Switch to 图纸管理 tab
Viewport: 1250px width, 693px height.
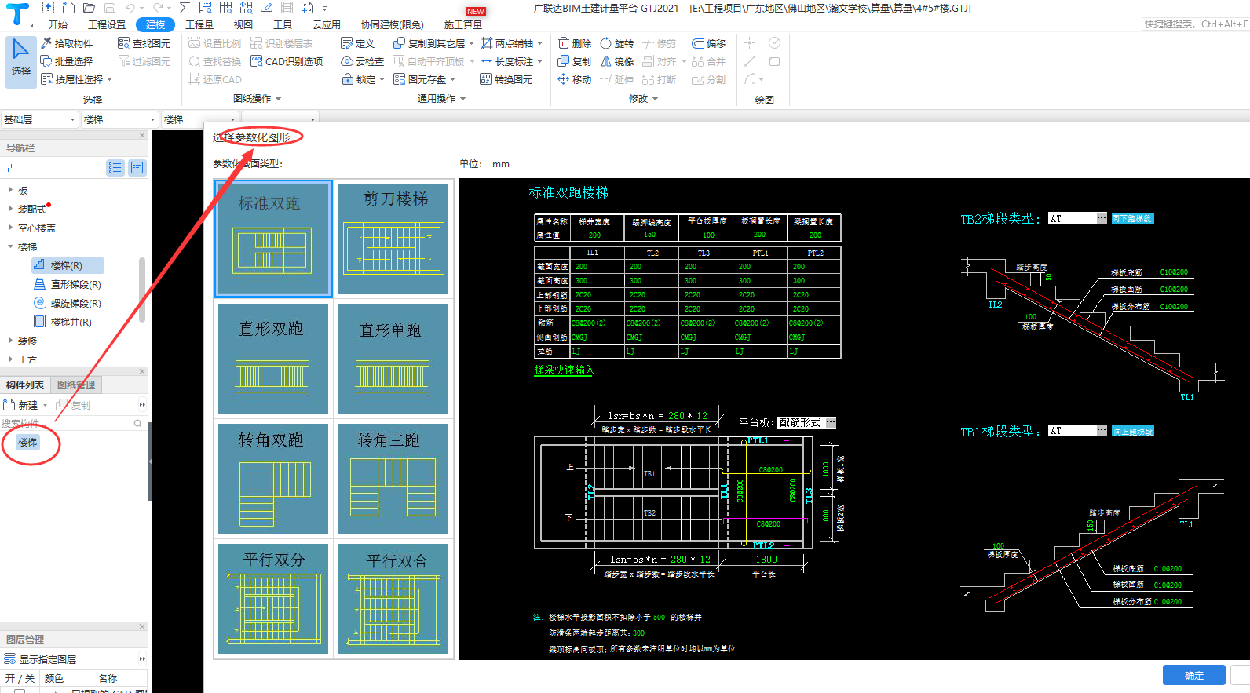click(x=76, y=385)
